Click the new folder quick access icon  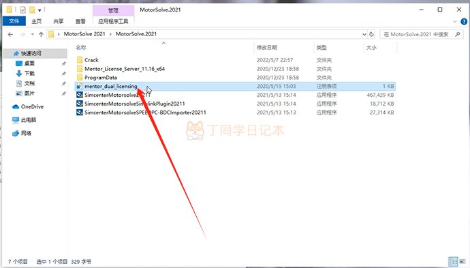(32, 10)
